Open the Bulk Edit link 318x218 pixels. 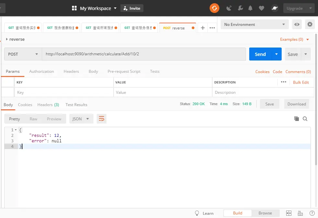[301, 82]
